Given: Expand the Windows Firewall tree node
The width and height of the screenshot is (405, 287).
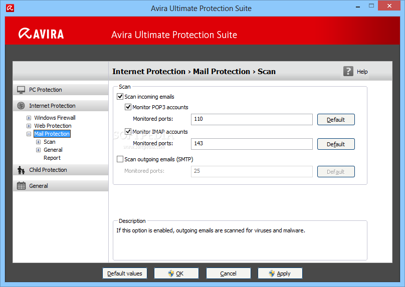Looking at the screenshot, I should [x=29, y=118].
